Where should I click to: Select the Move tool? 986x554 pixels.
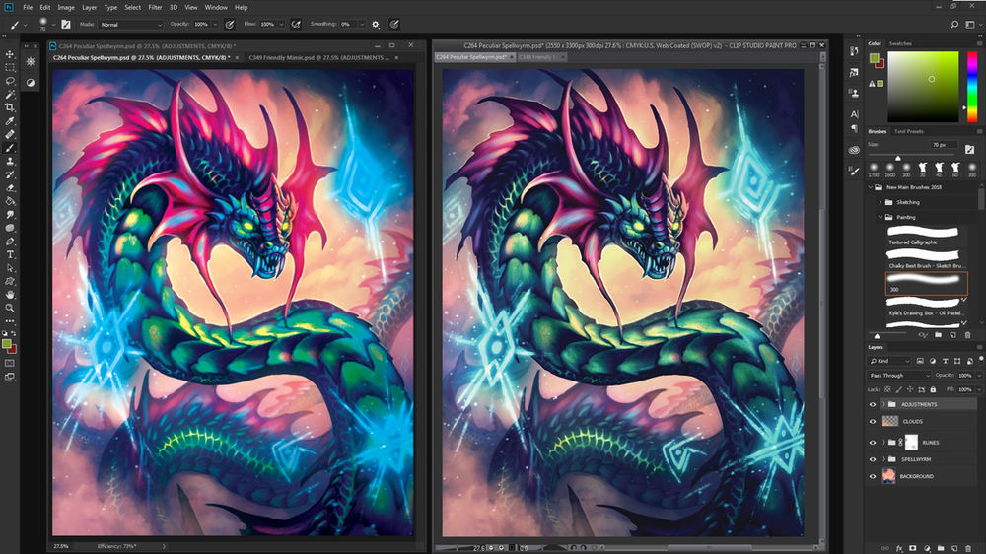[10, 54]
